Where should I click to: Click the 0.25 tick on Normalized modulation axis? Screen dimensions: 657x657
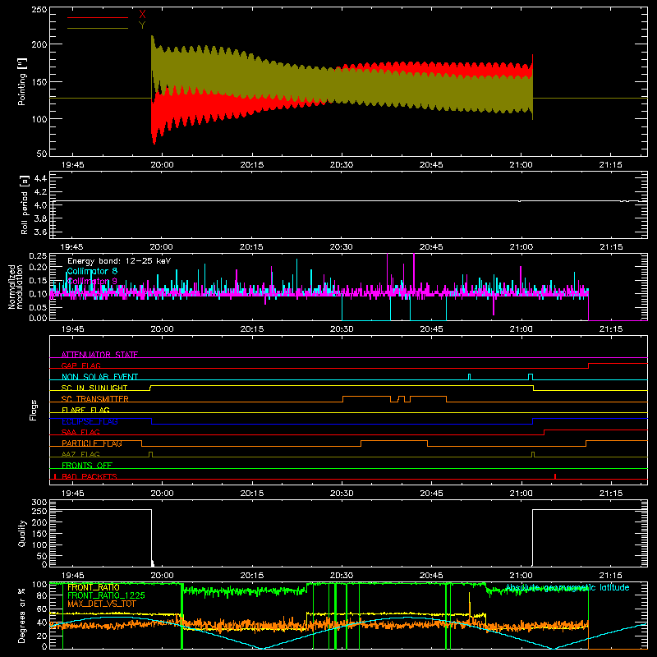(39, 256)
